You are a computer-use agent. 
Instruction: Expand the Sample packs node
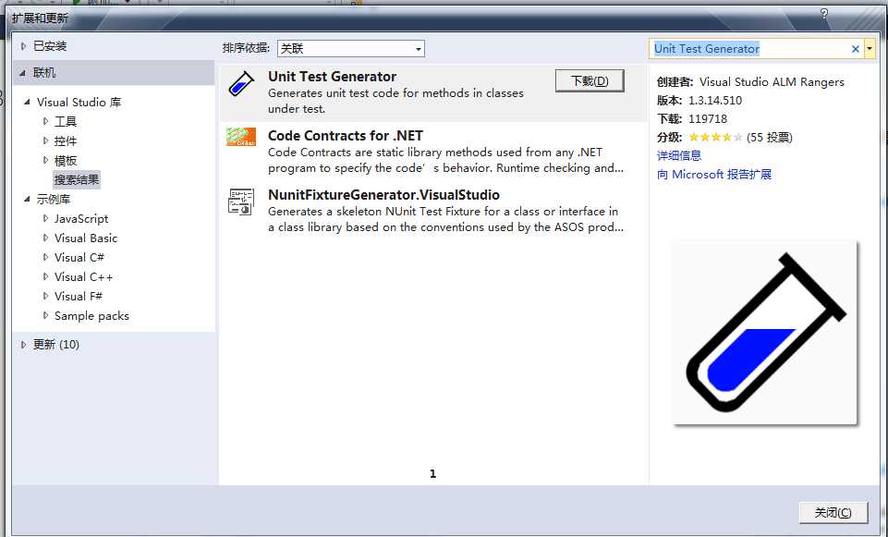pyautogui.click(x=46, y=315)
